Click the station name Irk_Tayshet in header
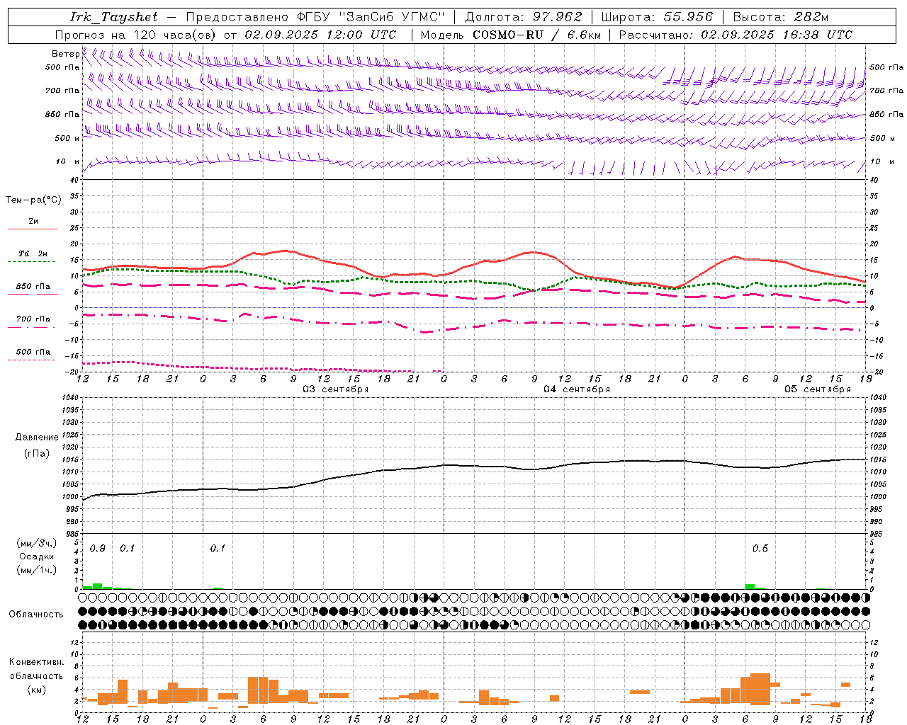907x725 pixels. 114,17
